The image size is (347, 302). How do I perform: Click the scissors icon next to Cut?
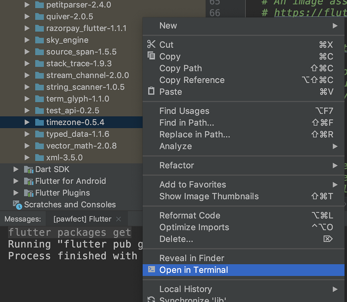pos(151,44)
